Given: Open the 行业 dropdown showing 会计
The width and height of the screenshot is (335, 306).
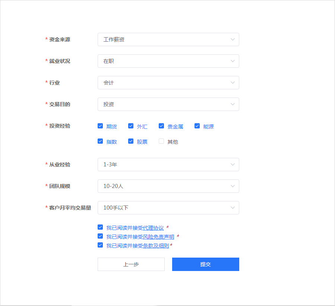Looking at the screenshot, I should coord(168,83).
